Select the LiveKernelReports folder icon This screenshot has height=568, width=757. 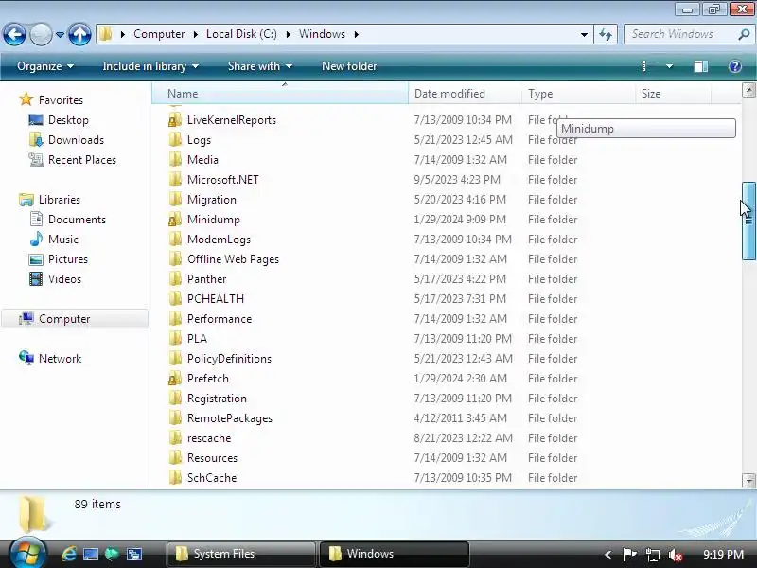click(175, 120)
